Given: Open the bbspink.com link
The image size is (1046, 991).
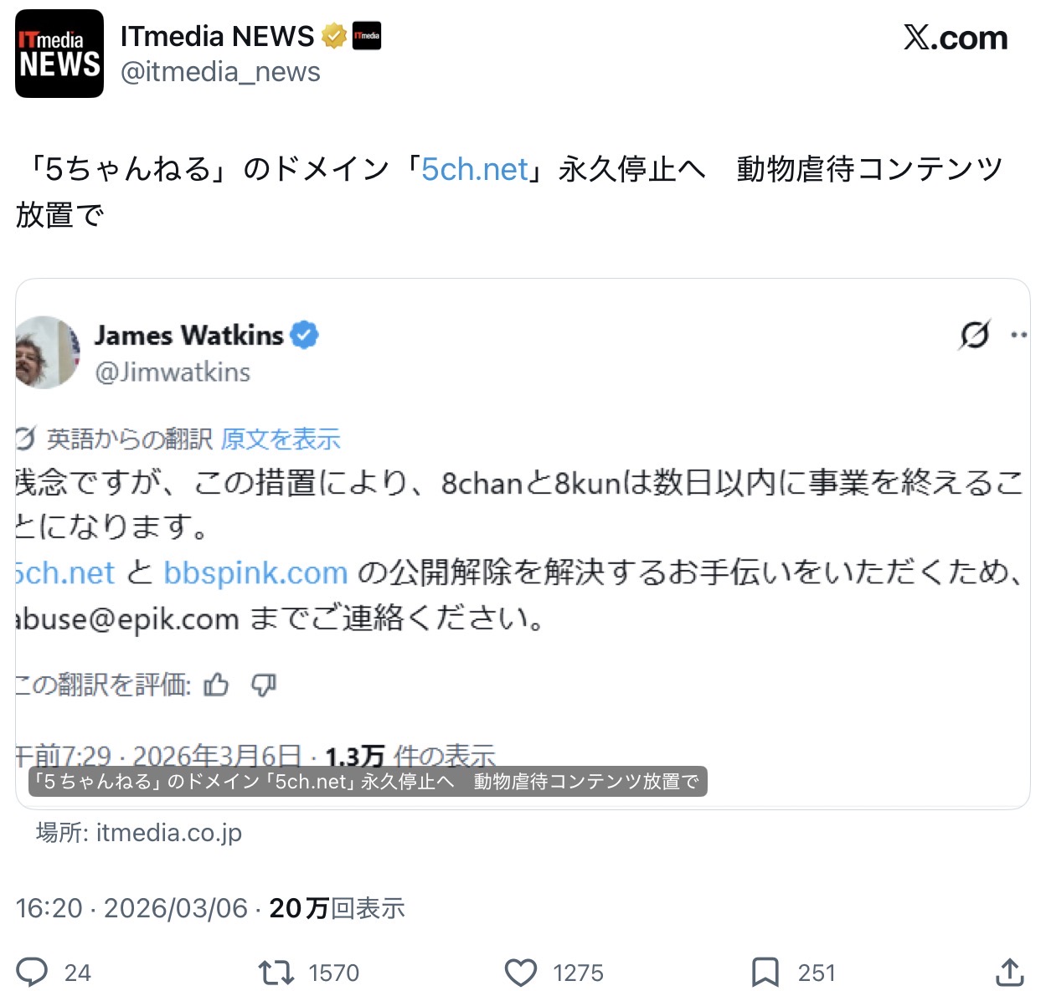Looking at the screenshot, I should click(x=255, y=573).
